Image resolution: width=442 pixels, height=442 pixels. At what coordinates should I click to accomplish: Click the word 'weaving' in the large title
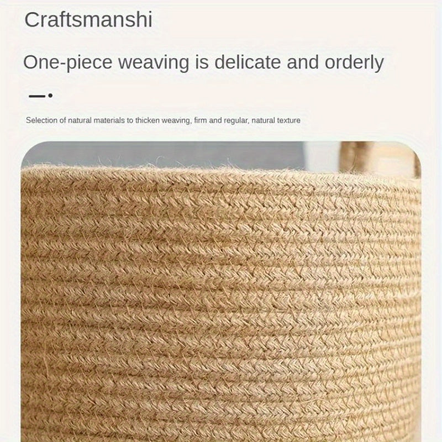pyautogui.click(x=154, y=62)
